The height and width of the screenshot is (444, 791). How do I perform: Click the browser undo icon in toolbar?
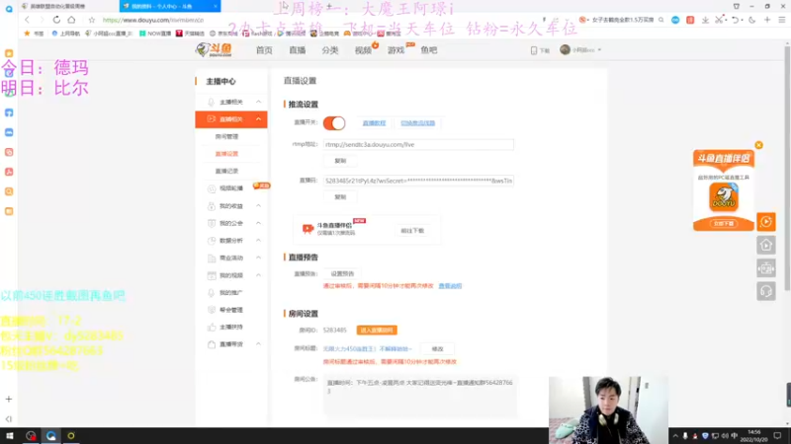coord(736,20)
